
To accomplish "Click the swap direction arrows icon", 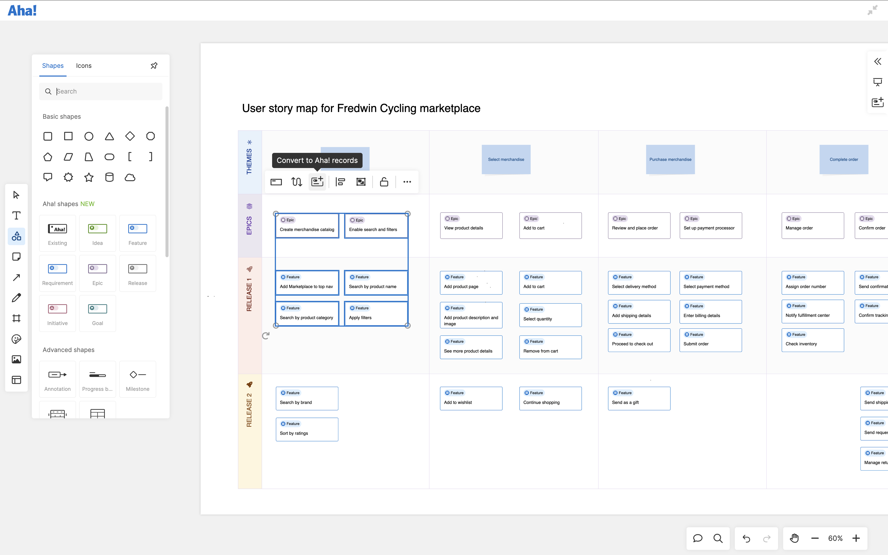I will coord(297,182).
